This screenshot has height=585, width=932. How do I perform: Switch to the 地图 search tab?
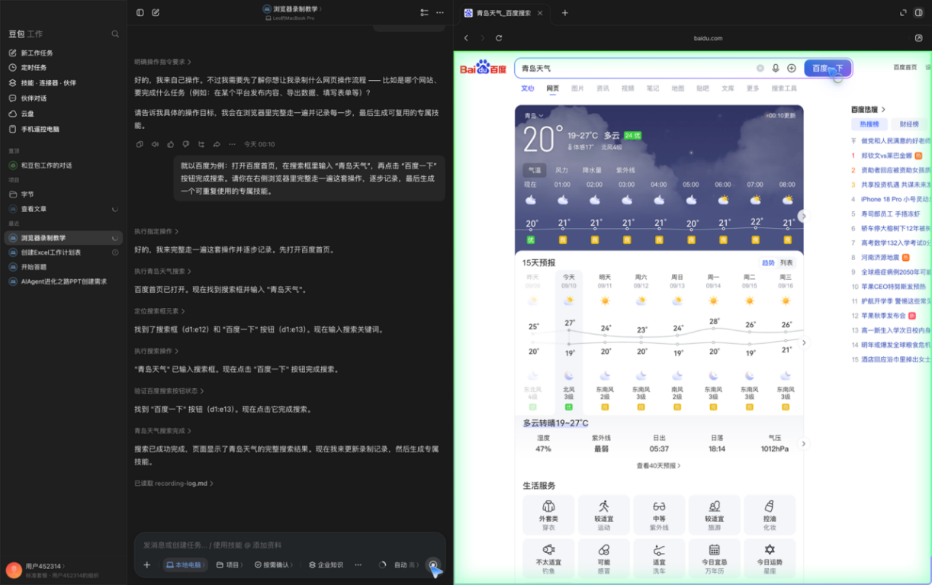click(x=678, y=88)
